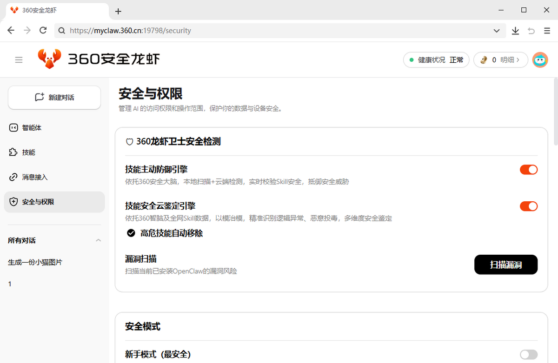This screenshot has height=363, width=558.
Task: Click the 360 lobster logo
Action: 49,59
